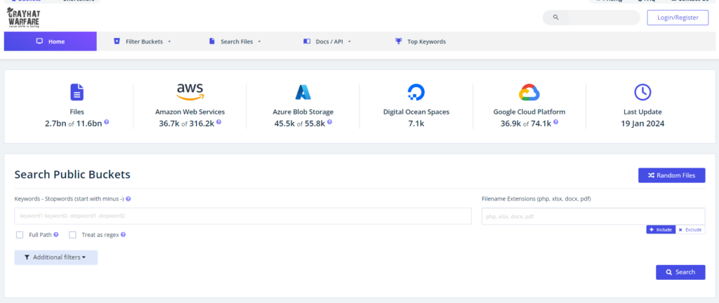Click the Random Files button

click(672, 175)
